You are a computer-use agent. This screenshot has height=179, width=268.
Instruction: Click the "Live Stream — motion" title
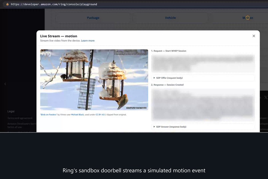[59, 36]
